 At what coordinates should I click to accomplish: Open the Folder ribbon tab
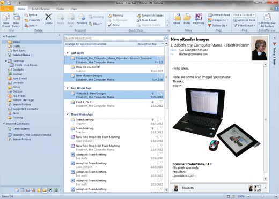pos(61,9)
